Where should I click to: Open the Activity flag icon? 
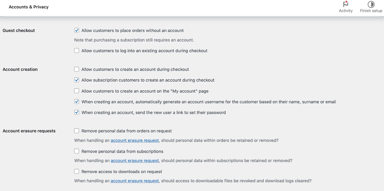346,4
